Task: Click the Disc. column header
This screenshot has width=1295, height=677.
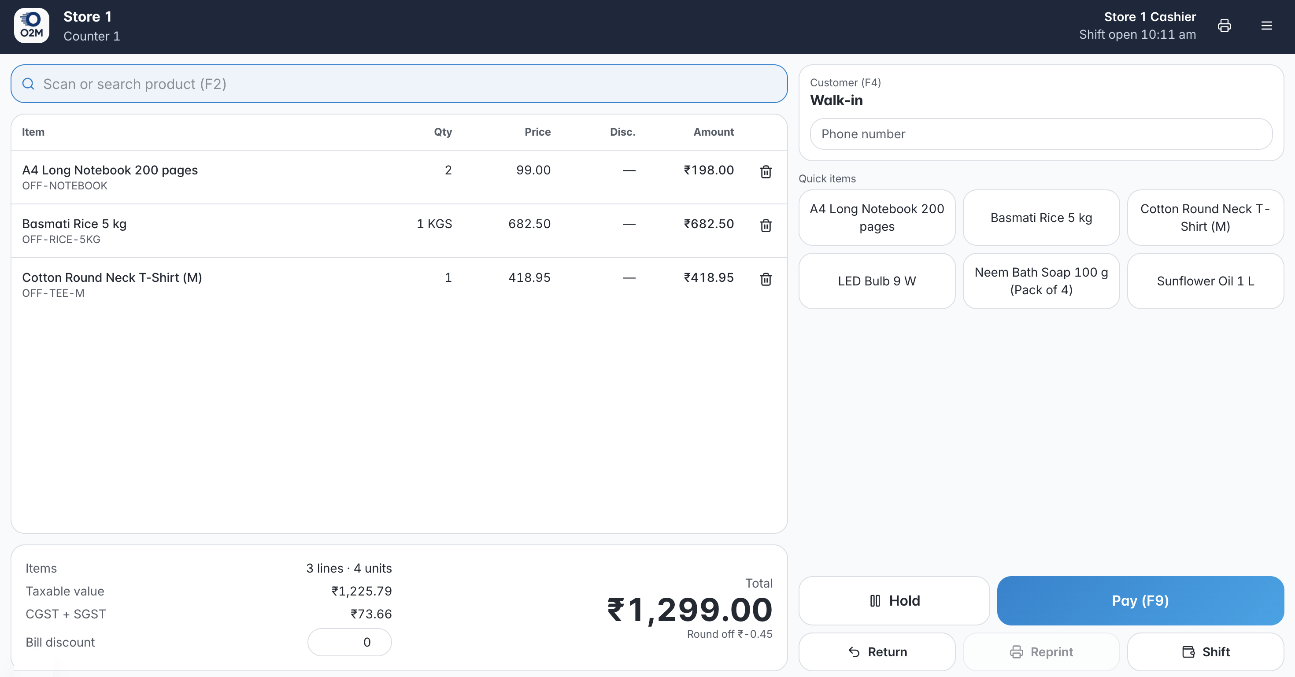Action: [622, 132]
